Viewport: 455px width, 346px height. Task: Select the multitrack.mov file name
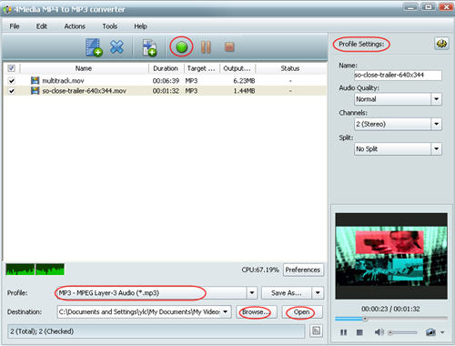click(63, 81)
